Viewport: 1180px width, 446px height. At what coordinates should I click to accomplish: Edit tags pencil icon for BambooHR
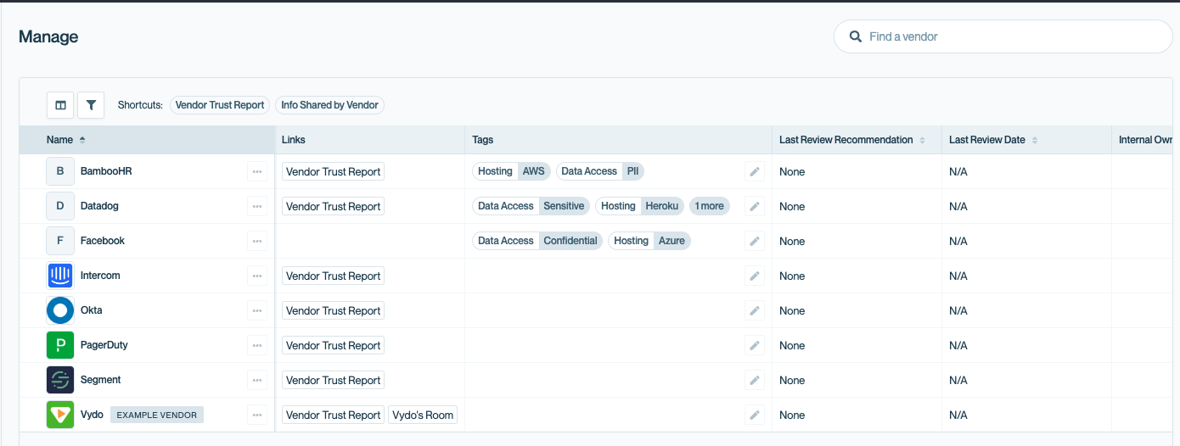(754, 172)
